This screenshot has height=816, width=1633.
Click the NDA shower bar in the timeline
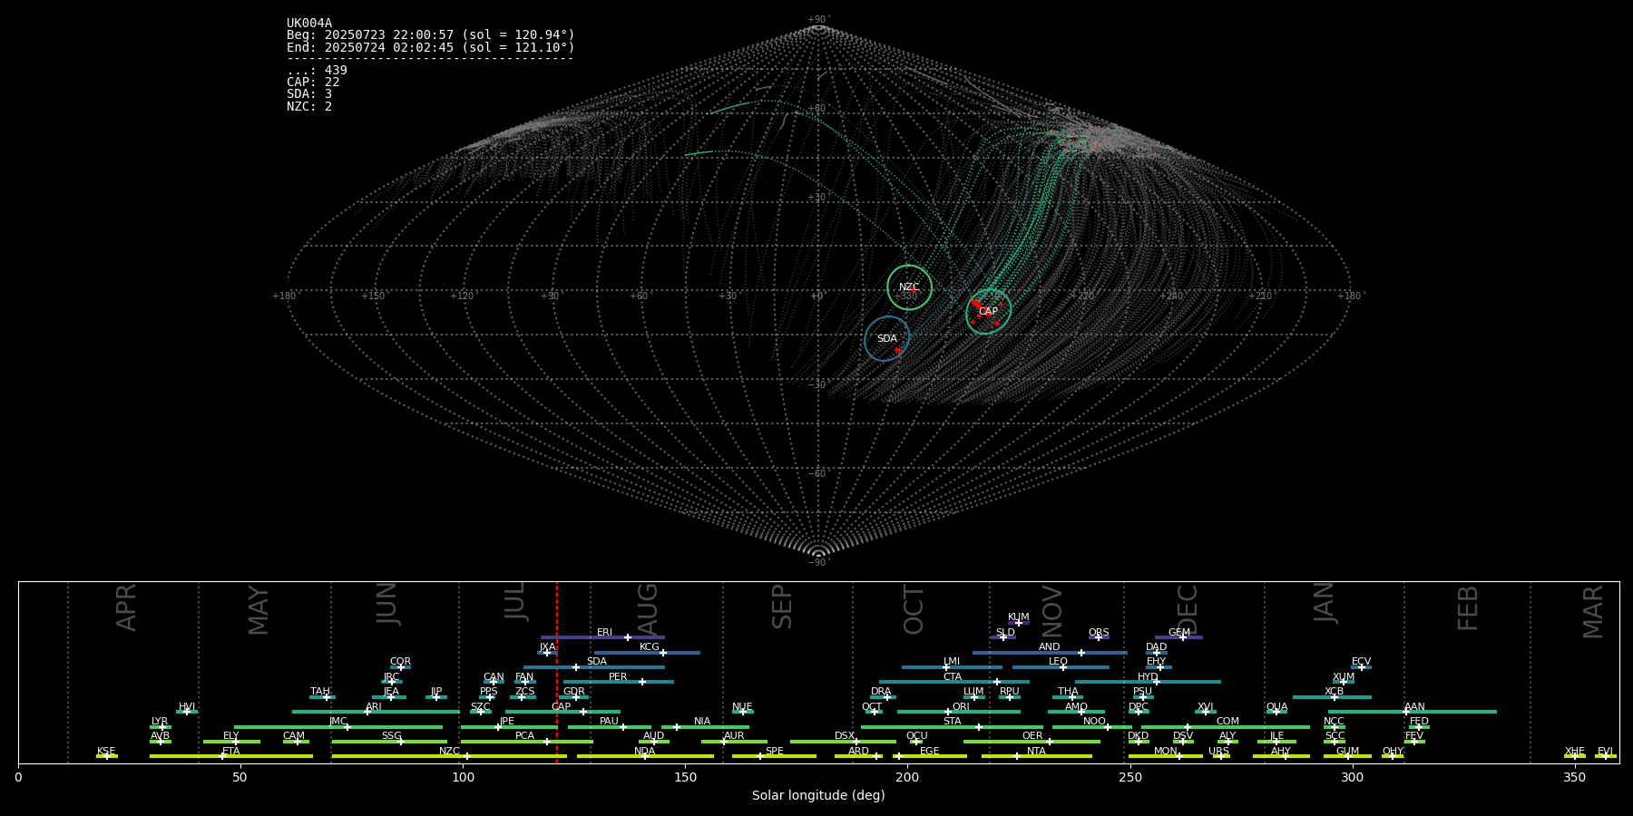click(x=645, y=756)
